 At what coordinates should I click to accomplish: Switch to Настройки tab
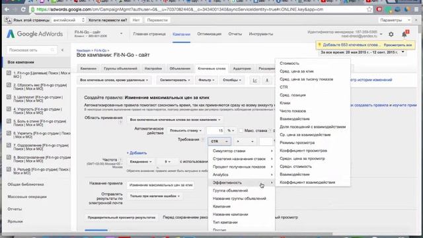[x=153, y=69]
